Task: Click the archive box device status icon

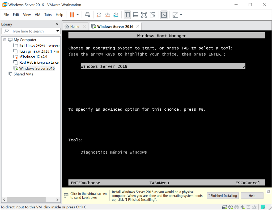Action: [248, 207]
